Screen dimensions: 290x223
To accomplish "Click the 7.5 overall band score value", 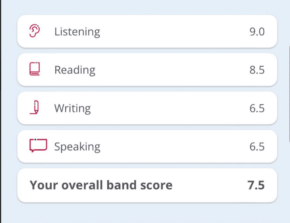I will 256,185.
